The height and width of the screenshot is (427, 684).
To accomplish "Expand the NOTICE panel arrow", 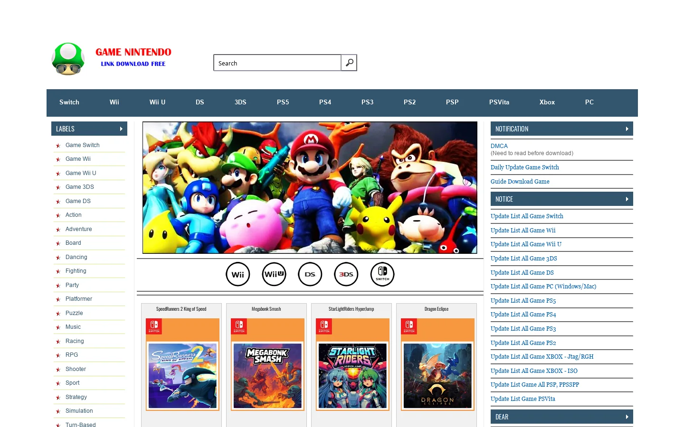I will tap(627, 199).
